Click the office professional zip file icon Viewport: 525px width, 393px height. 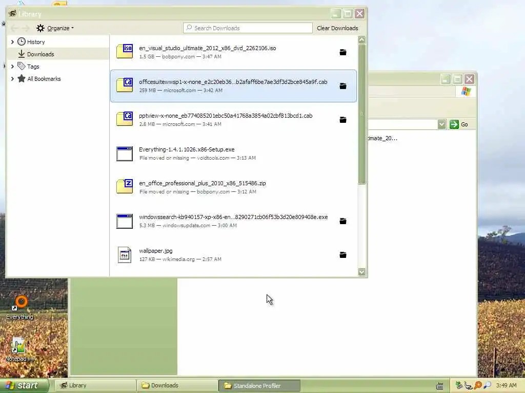coord(125,186)
